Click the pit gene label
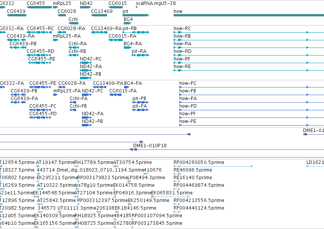 click(125, 11)
